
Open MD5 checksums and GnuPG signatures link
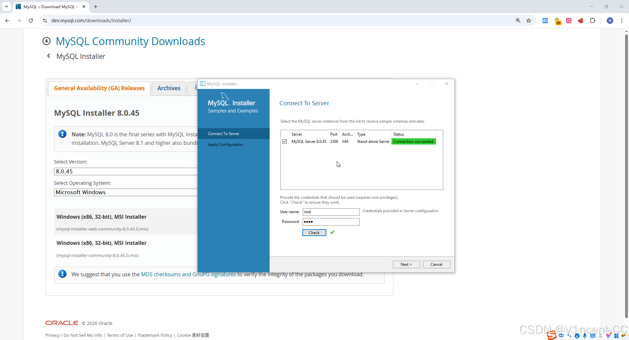tap(188, 274)
